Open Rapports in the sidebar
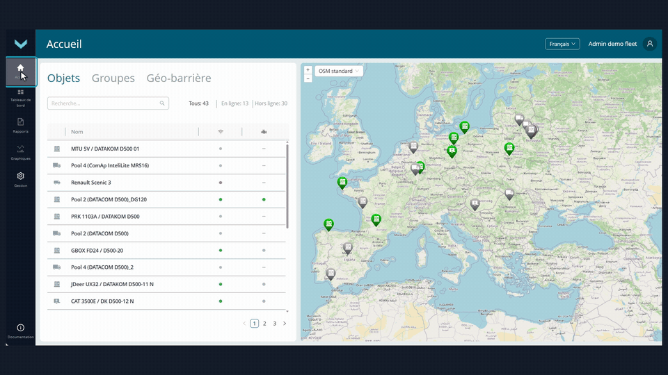This screenshot has height=375, width=668. tap(20, 126)
